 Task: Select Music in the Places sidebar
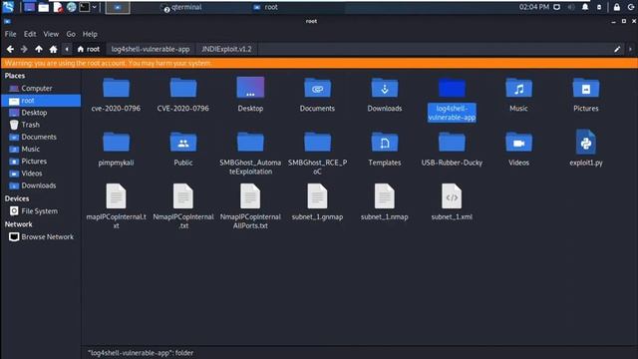41,149
